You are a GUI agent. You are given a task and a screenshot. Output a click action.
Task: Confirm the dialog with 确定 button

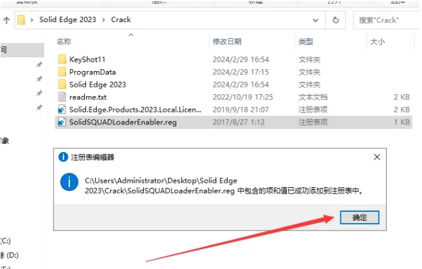360,217
